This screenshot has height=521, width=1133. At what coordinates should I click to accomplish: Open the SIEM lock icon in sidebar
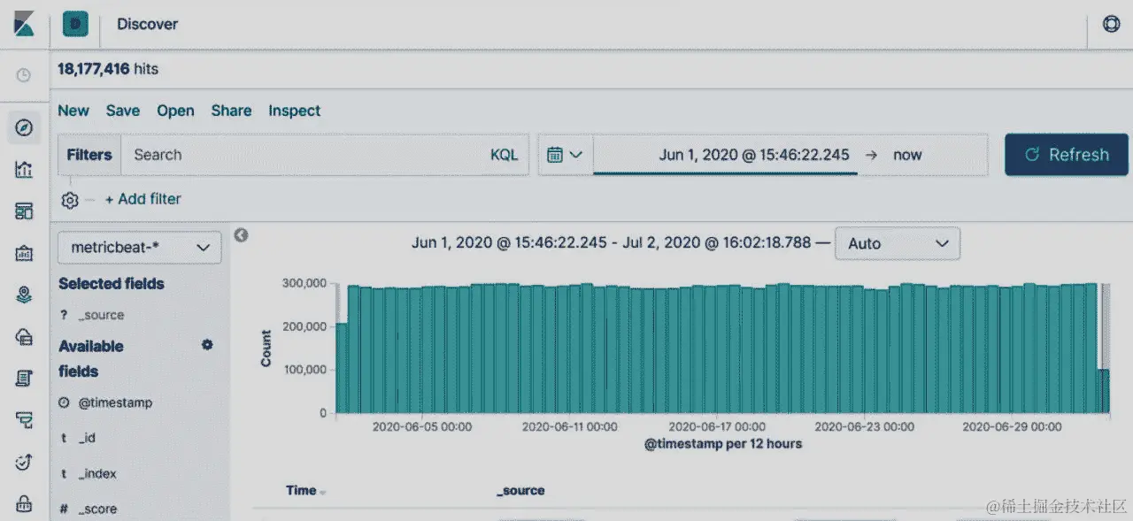coord(24,503)
